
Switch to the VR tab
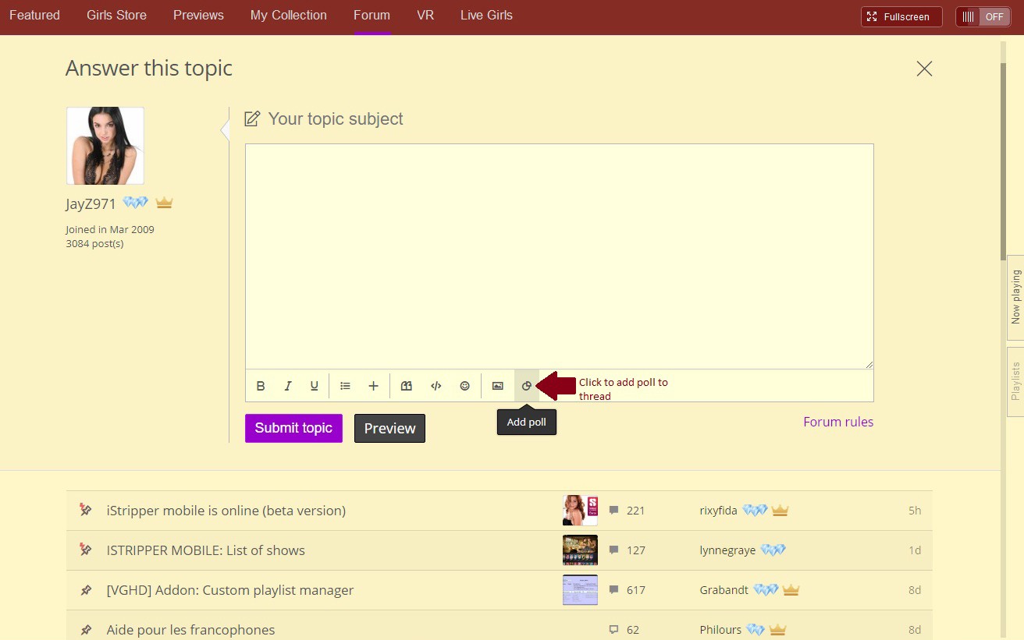pos(425,16)
